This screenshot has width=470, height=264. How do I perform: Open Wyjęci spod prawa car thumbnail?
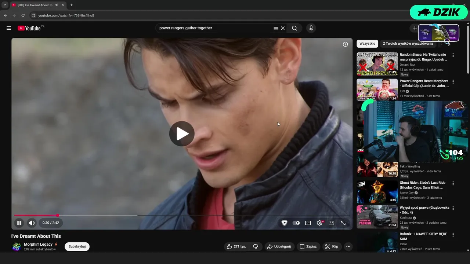pyautogui.click(x=377, y=217)
